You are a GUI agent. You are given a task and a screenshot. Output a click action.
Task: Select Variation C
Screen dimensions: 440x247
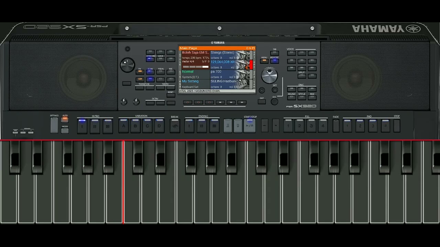pyautogui.click(x=147, y=126)
